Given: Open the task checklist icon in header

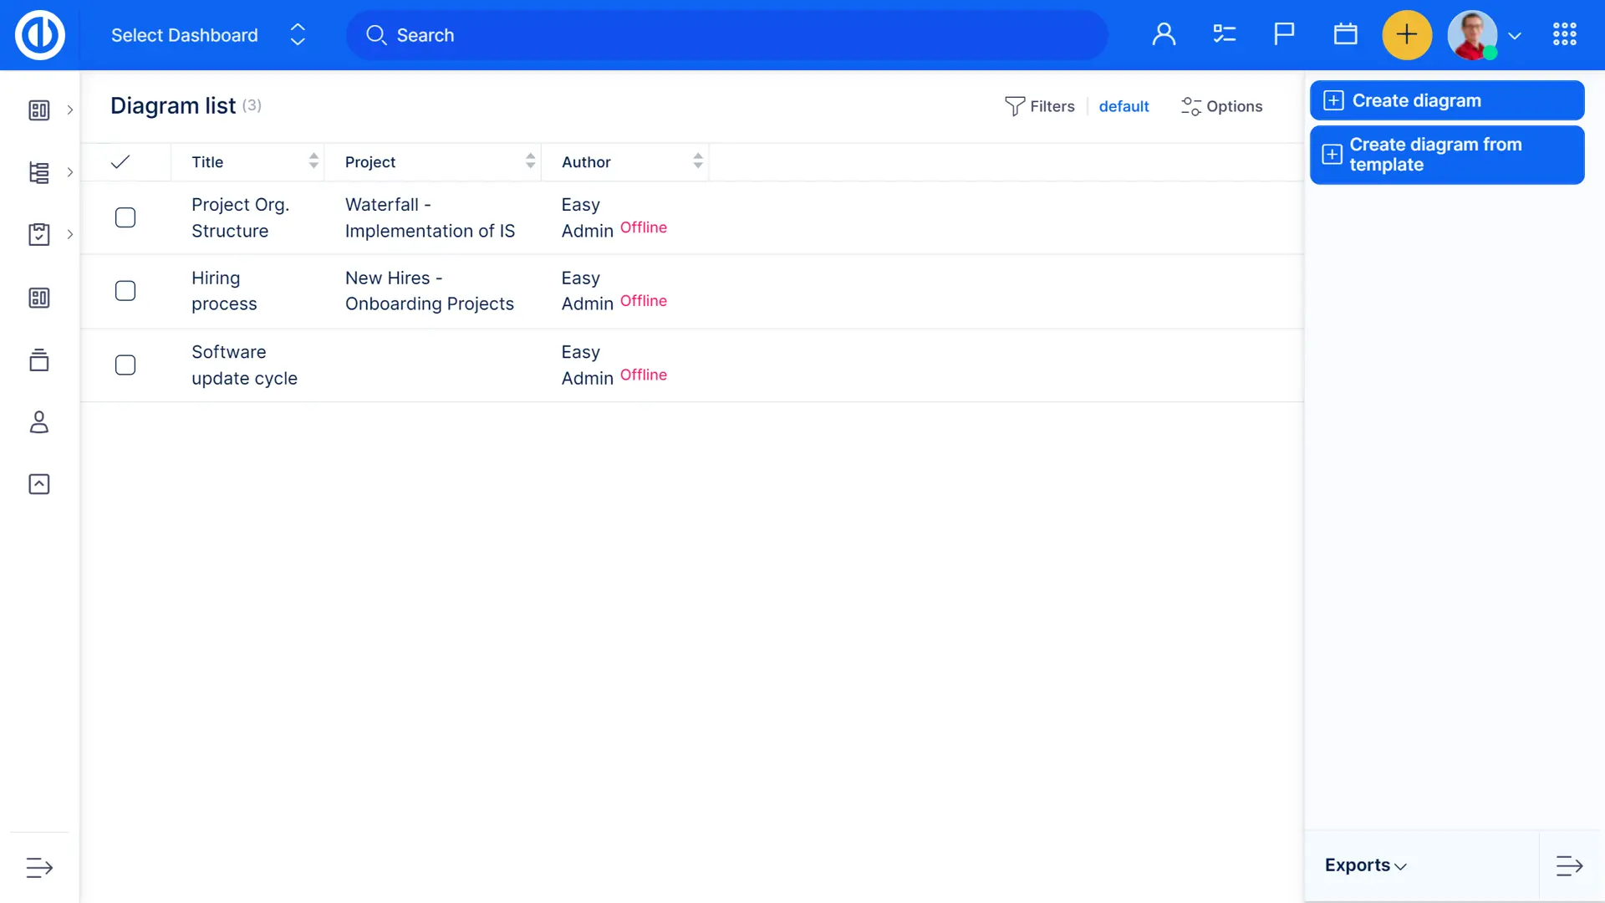Looking at the screenshot, I should pos(1224,34).
